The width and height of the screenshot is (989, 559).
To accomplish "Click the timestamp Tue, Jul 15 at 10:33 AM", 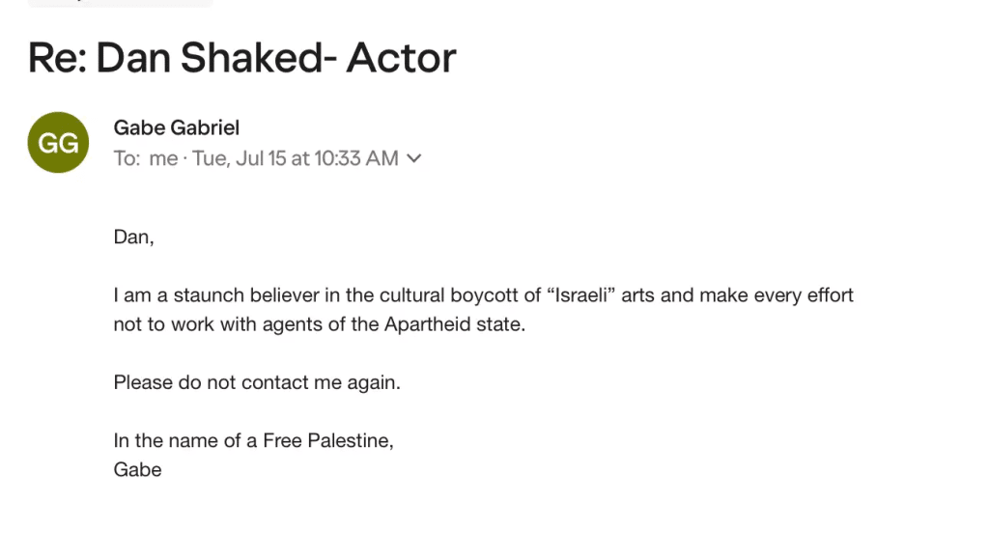I will [296, 158].
